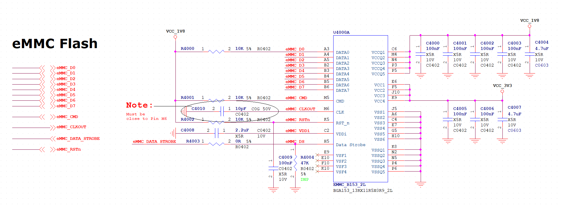Select the green DNP label
This screenshot has height=205, width=562.
coord(305,180)
